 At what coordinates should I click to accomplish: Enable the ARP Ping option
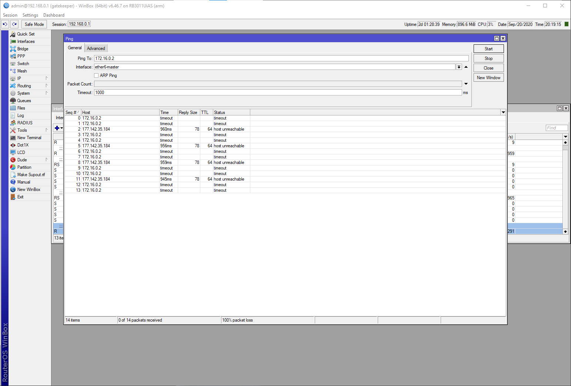(x=96, y=75)
